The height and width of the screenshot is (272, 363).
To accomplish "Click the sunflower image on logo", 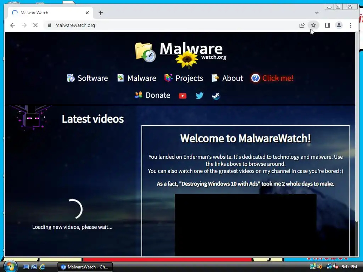I will coord(186,59).
